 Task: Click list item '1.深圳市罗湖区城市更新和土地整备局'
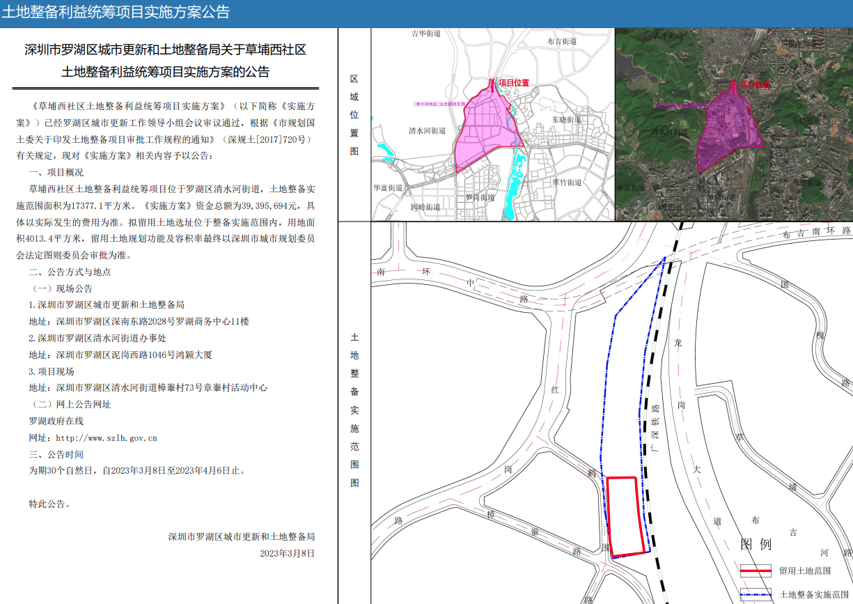[x=106, y=305]
